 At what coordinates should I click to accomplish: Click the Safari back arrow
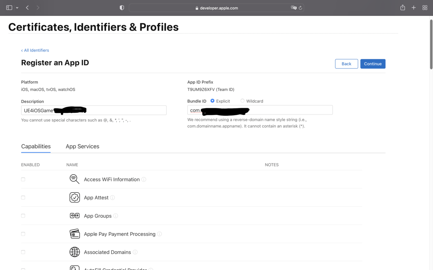pyautogui.click(x=27, y=8)
